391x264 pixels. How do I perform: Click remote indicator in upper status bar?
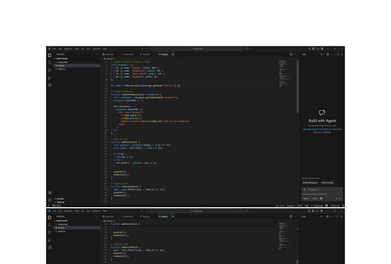point(48,205)
